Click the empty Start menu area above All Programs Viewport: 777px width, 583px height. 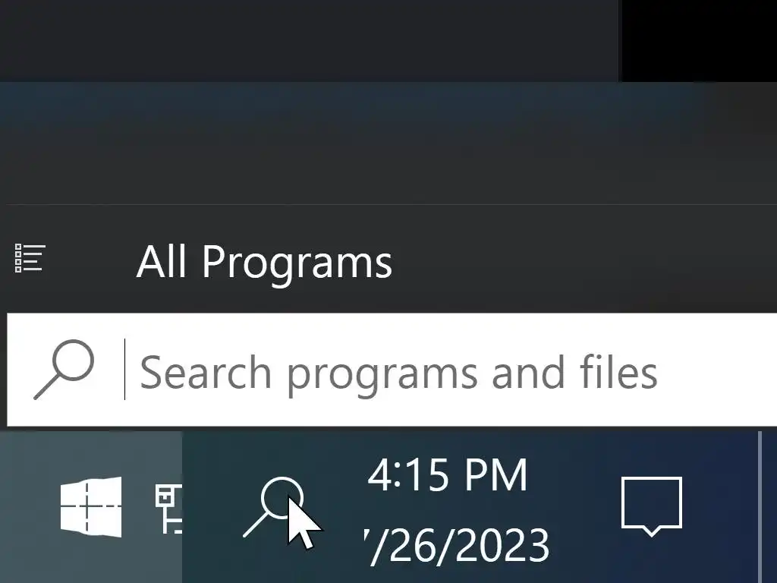click(388, 143)
